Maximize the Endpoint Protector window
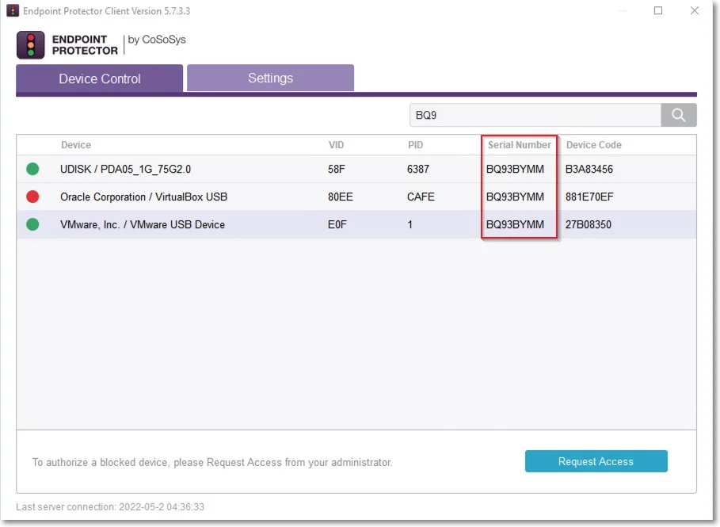 point(658,10)
